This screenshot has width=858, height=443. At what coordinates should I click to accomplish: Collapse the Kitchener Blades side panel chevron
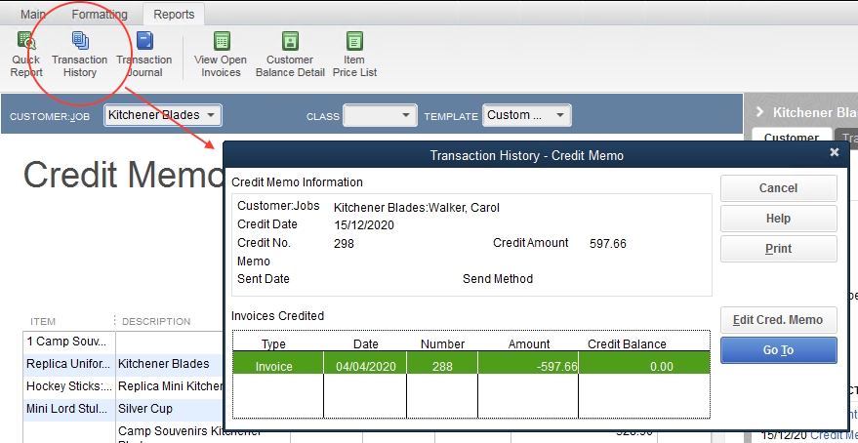759,112
